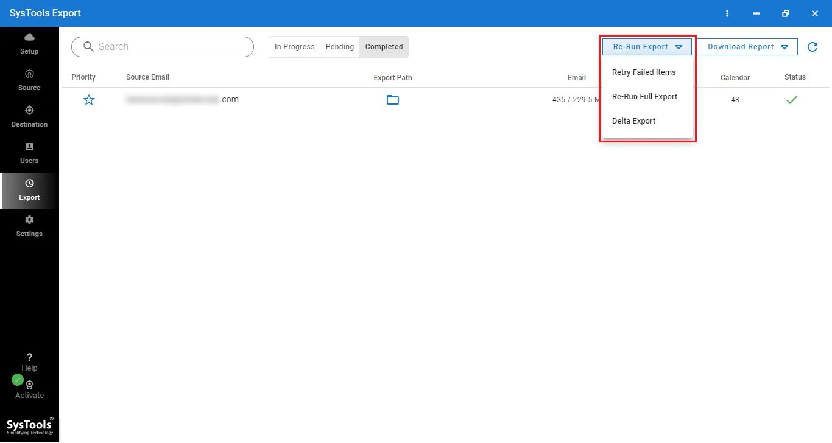Choose Retry Failed Items from menu

[644, 72]
